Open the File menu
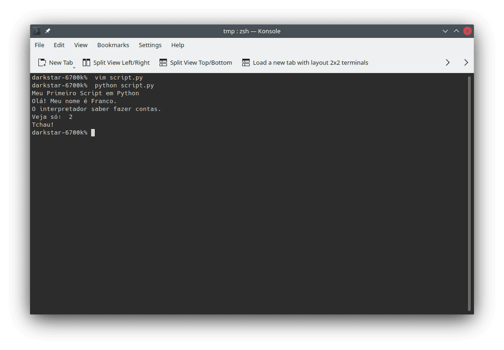 coord(39,45)
